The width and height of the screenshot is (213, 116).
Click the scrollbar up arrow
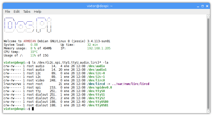208,16
